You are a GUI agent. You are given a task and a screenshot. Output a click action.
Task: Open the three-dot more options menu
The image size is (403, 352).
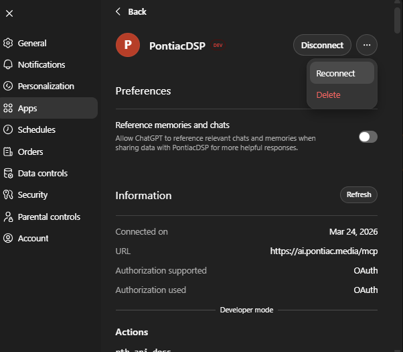(x=367, y=45)
